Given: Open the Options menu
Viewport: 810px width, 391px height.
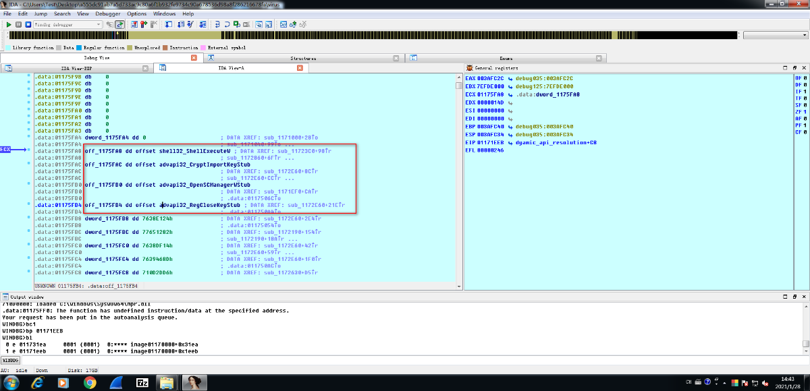Looking at the screenshot, I should click(x=136, y=13).
